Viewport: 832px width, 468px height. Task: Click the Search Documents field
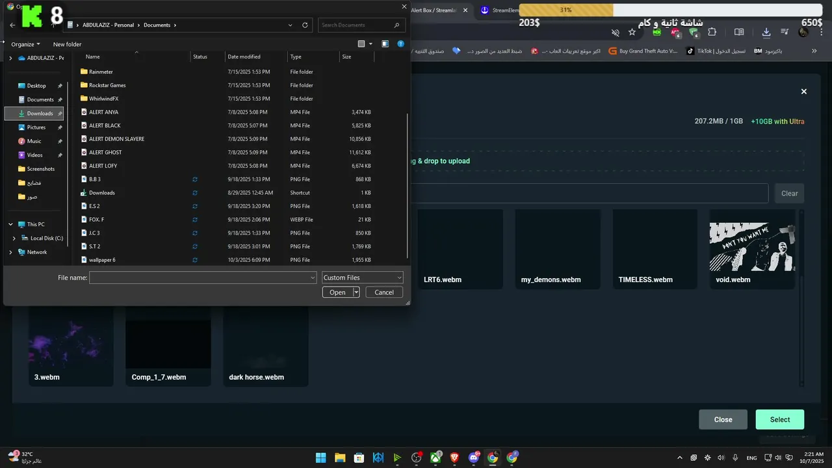[x=361, y=25]
